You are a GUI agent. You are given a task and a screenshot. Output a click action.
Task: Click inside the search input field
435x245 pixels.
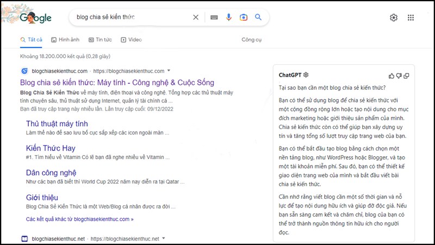tap(133, 17)
